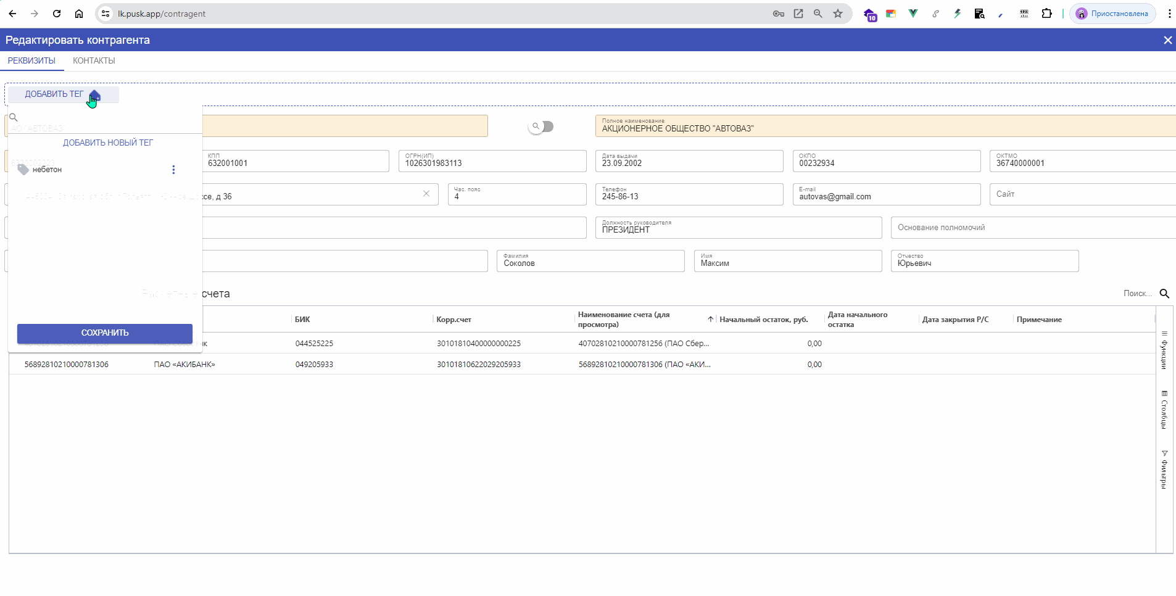Viewport: 1176px width, 596px height.
Task: Open the purple extension with badge 10
Action: pos(870,14)
